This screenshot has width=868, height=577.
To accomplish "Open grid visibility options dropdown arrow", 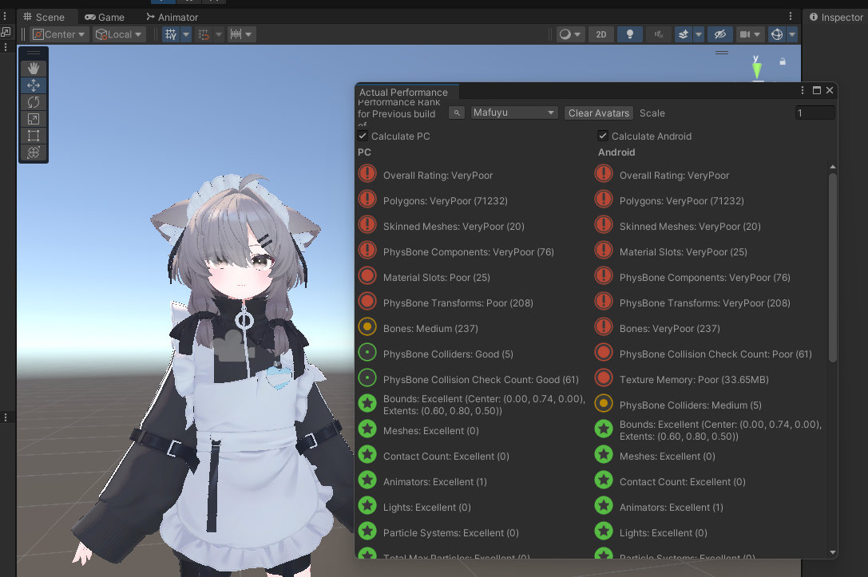I will pos(186,34).
